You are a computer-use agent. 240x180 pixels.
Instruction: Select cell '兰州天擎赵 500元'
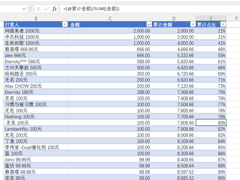click(x=36, y=67)
